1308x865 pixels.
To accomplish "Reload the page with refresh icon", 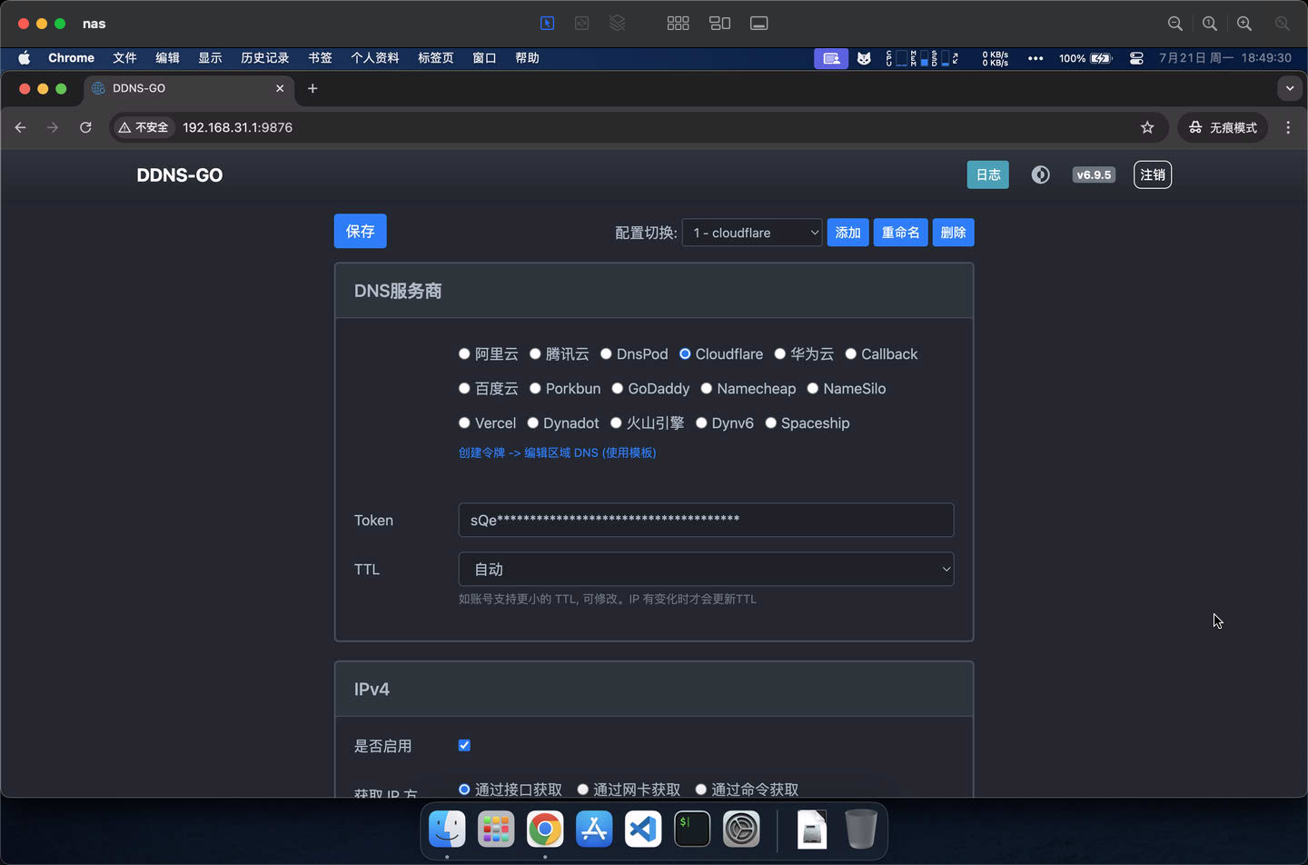I will coord(85,127).
